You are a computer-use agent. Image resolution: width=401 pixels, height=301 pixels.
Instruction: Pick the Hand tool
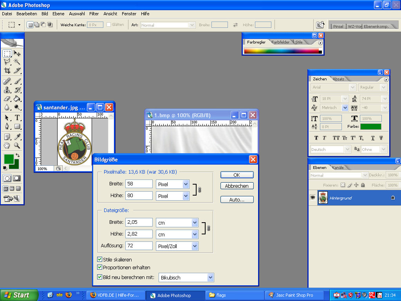tap(7, 145)
